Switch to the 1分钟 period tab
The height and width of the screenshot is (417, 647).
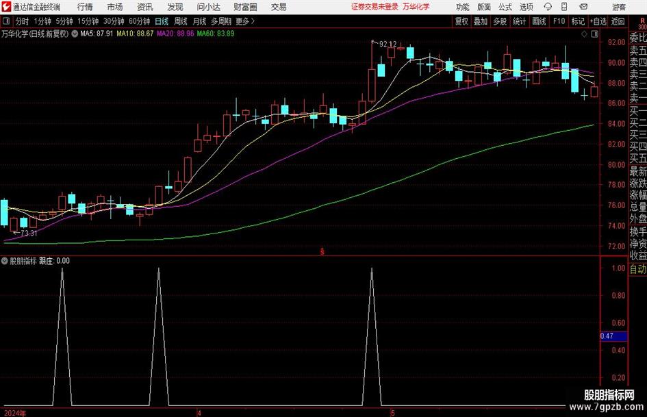click(x=42, y=21)
